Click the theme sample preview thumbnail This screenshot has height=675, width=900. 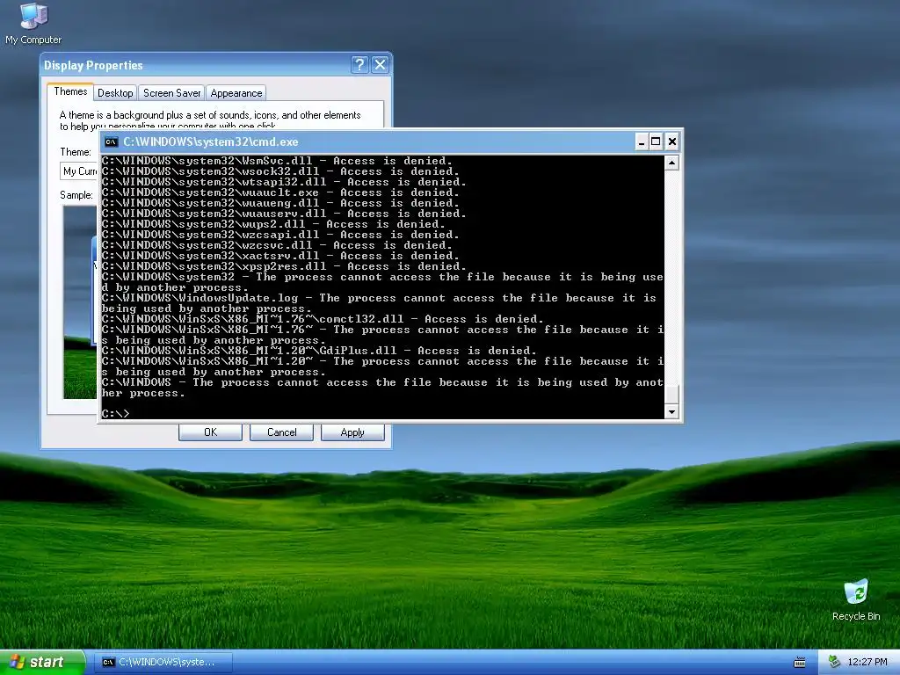pos(80,302)
